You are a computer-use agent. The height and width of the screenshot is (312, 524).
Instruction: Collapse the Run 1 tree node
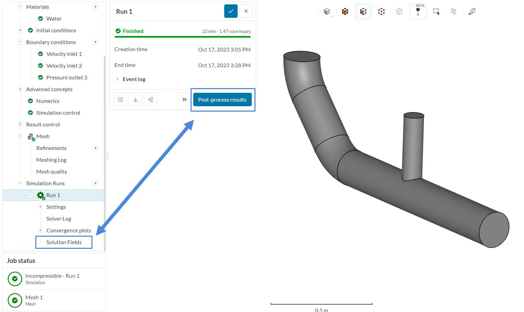point(30,195)
